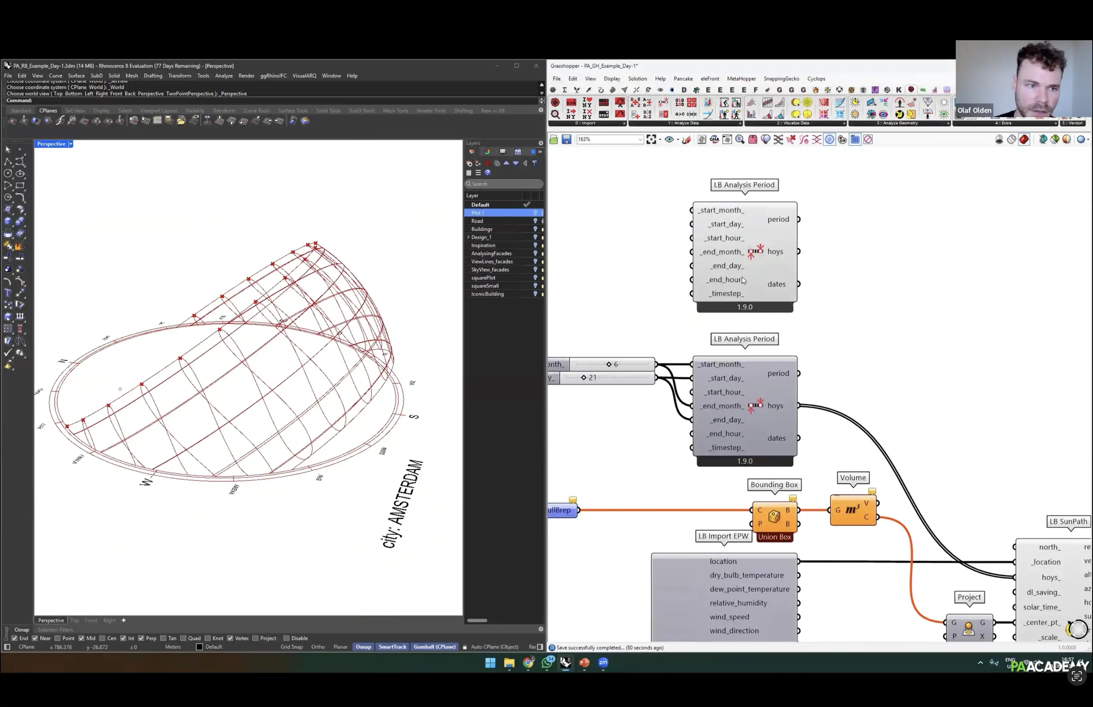Adjust the start month slider showing 6
The height and width of the screenshot is (707, 1093).
click(612, 364)
